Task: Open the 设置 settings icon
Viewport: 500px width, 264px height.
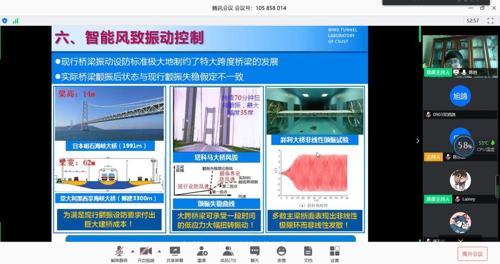Action: pyautogui.click(x=334, y=252)
